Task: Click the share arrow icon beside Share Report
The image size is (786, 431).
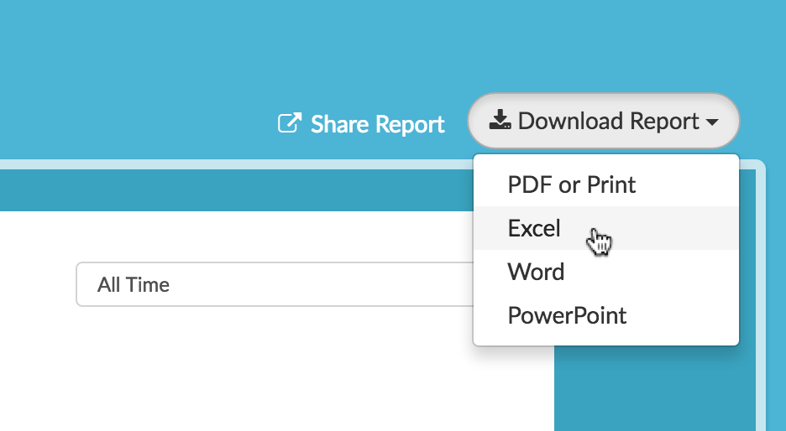Action: tap(289, 124)
